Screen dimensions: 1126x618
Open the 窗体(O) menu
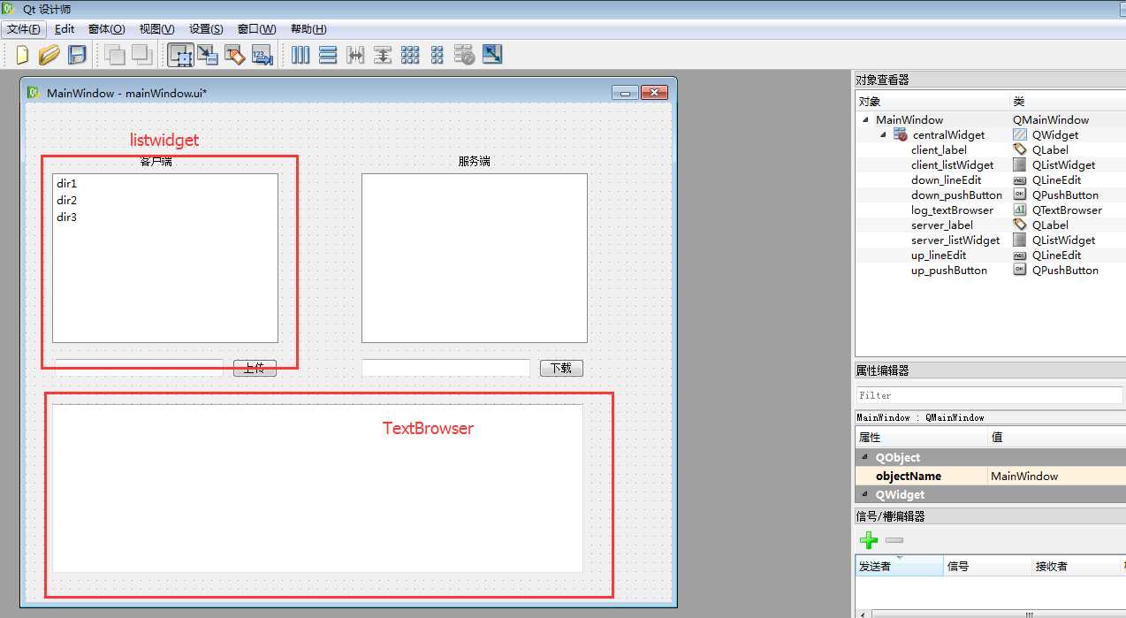(x=107, y=29)
